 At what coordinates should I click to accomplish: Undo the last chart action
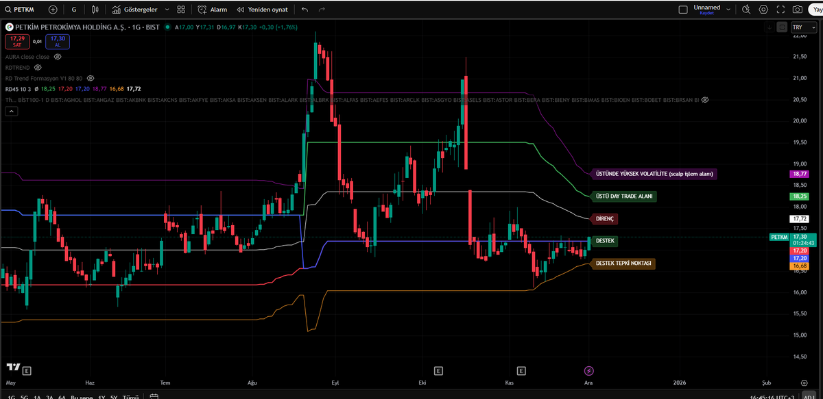[305, 10]
